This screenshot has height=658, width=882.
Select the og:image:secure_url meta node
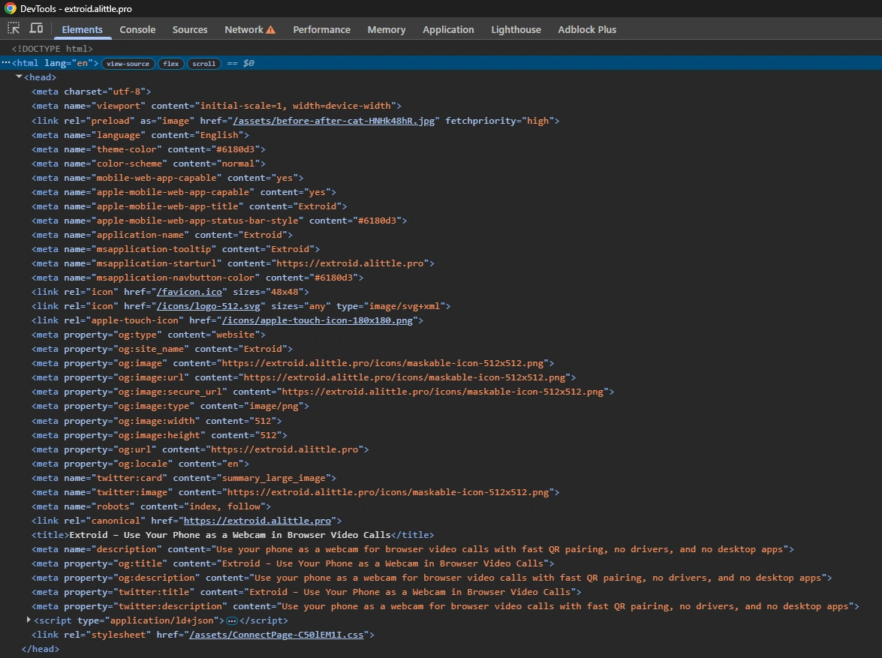(x=323, y=392)
